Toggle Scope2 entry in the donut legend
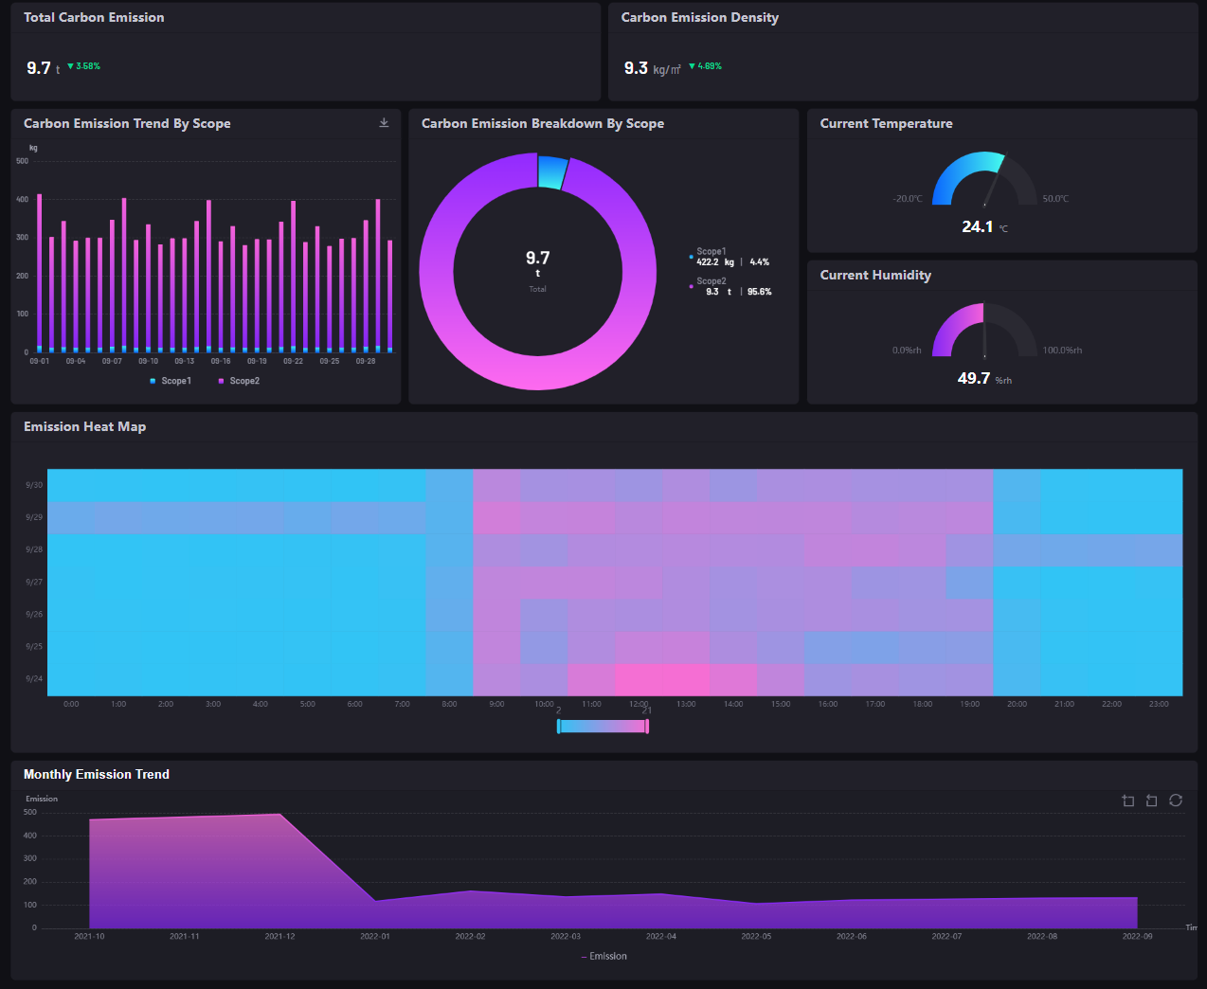Viewport: 1207px width, 989px height. pyautogui.click(x=711, y=281)
